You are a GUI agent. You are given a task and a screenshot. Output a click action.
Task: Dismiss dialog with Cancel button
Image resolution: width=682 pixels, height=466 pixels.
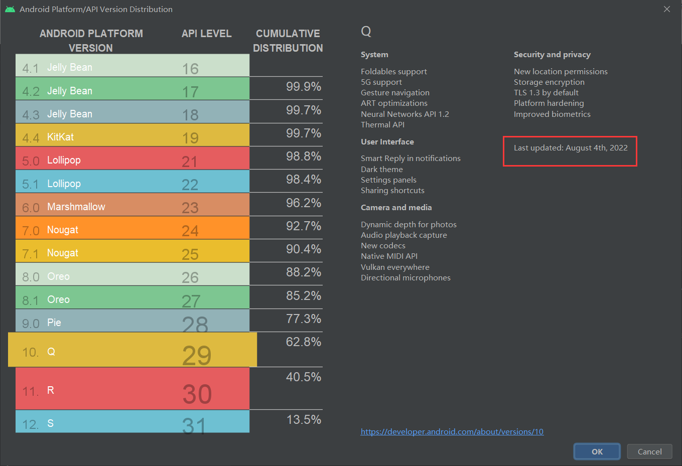(650, 451)
